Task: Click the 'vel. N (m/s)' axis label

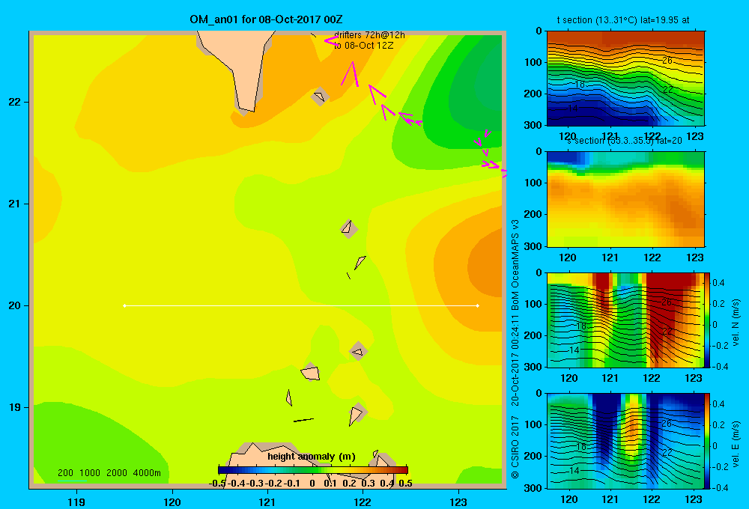Action: 736,323
